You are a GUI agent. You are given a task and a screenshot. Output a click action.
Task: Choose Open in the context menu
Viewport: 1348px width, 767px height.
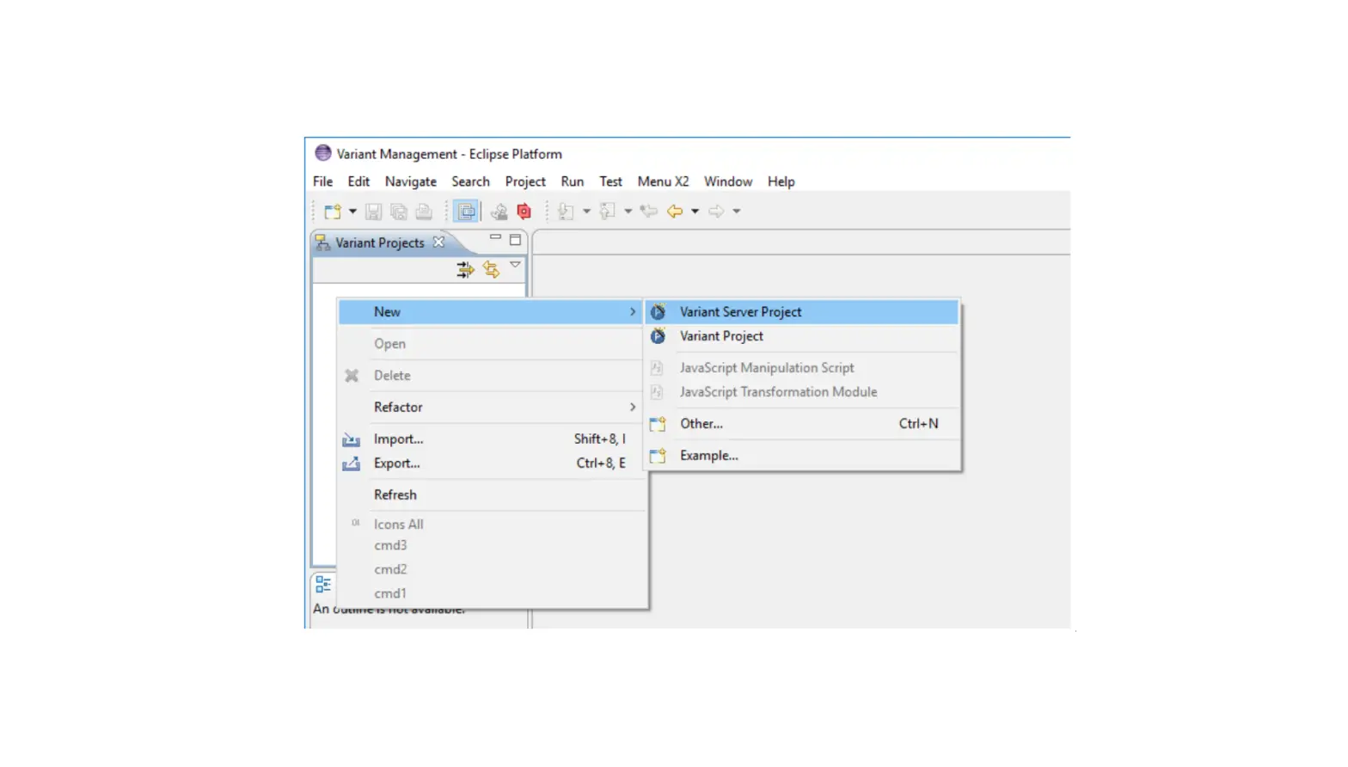pyautogui.click(x=490, y=344)
